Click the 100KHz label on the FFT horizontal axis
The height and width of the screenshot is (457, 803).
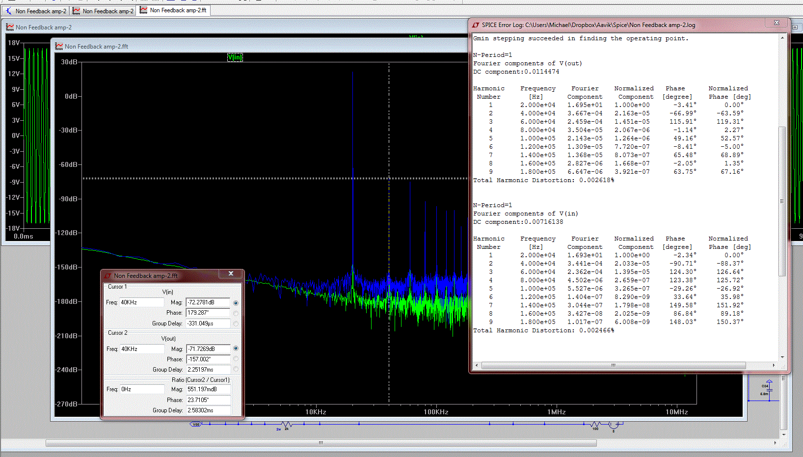[x=436, y=412]
